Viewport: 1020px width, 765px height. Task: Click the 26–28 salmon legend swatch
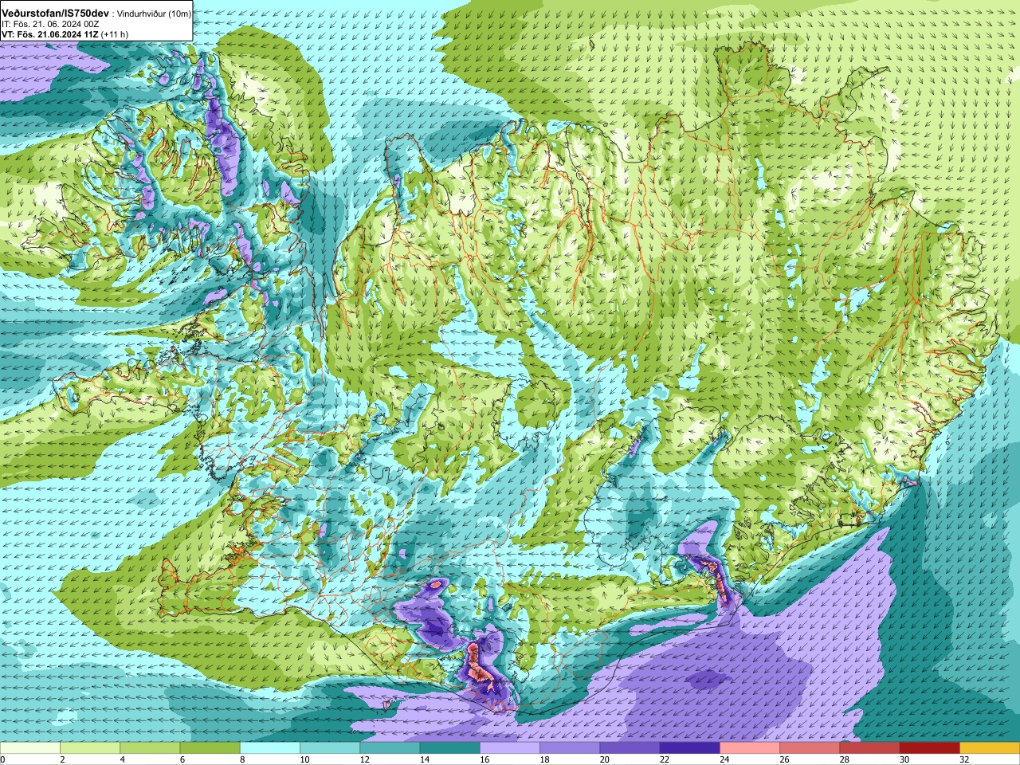coord(810,748)
